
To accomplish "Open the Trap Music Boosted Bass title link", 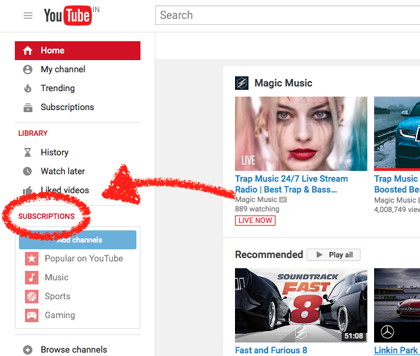I will tap(397, 184).
